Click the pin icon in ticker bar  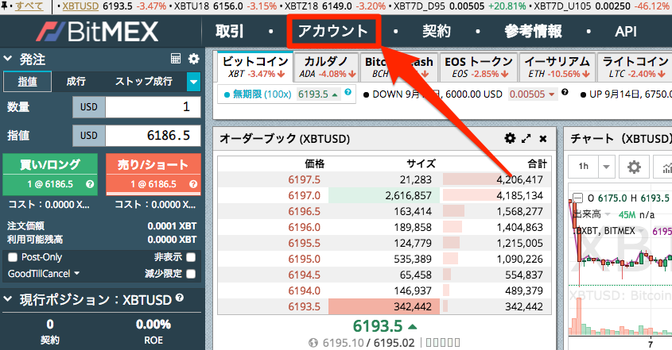tap(5, 6)
